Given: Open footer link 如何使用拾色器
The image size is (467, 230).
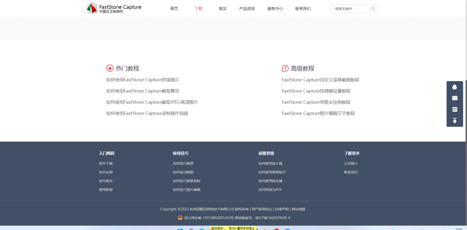Looking at the screenshot, I should (270, 181).
